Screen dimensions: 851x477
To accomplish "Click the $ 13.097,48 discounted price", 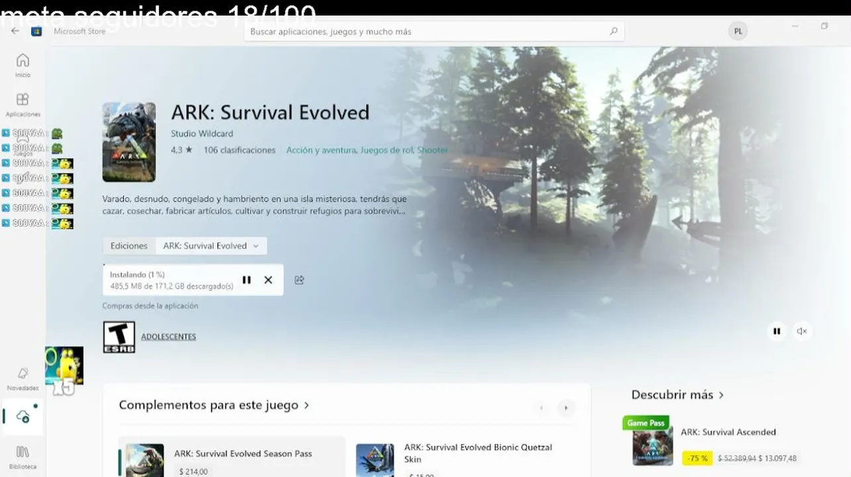I will point(777,458).
